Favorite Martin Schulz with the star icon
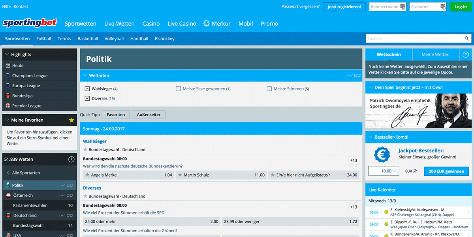The height and width of the screenshot is (237, 474). point(180,175)
